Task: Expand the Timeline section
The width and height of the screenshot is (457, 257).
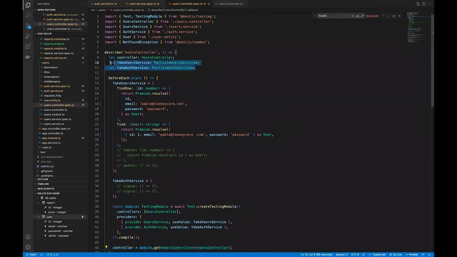Action: coord(43,184)
